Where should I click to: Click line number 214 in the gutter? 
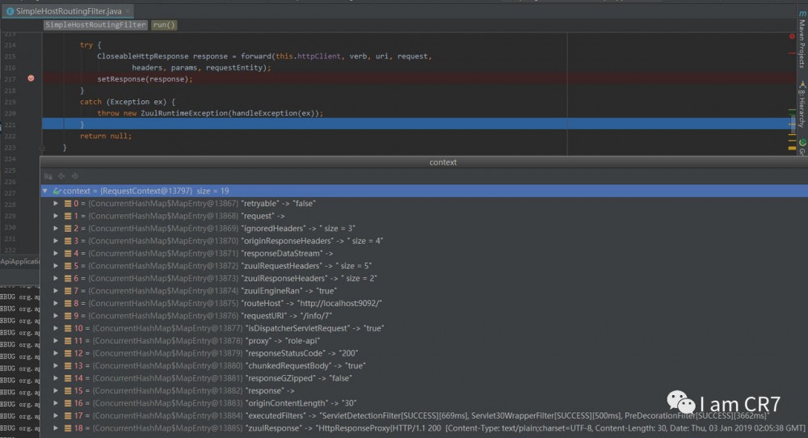pyautogui.click(x=10, y=45)
